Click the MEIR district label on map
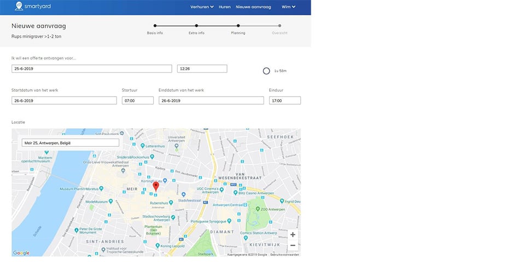Screen dimensions: 525x262 (x=132, y=189)
